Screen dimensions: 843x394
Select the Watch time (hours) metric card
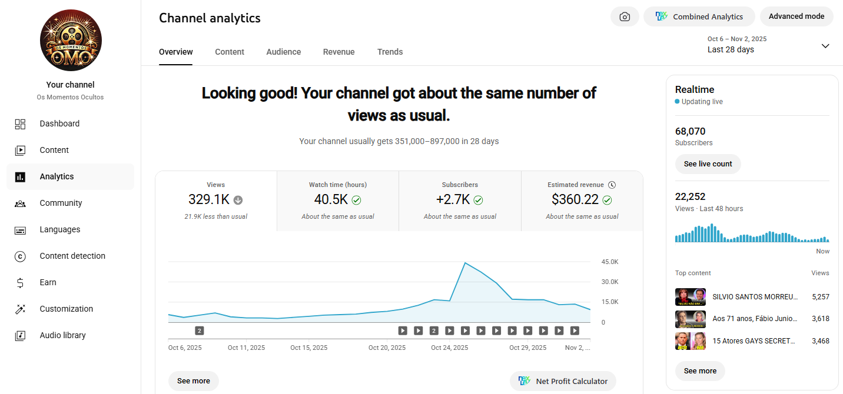[x=338, y=201]
